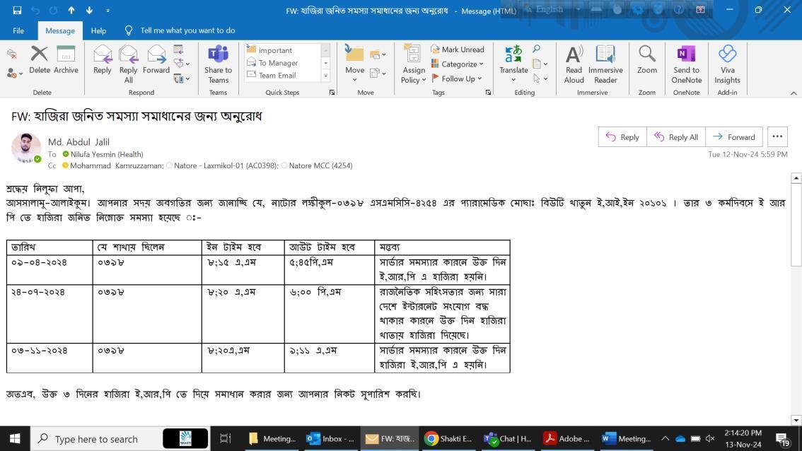Open more actions ellipsis button
This screenshot has width=802, height=451.
(777, 137)
